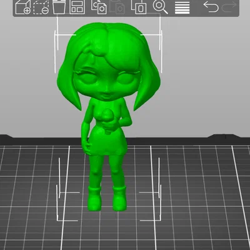Image resolution: width=250 pixels, height=250 pixels.
Task: Arrange objects on the print bed
Action: (x=77, y=7)
